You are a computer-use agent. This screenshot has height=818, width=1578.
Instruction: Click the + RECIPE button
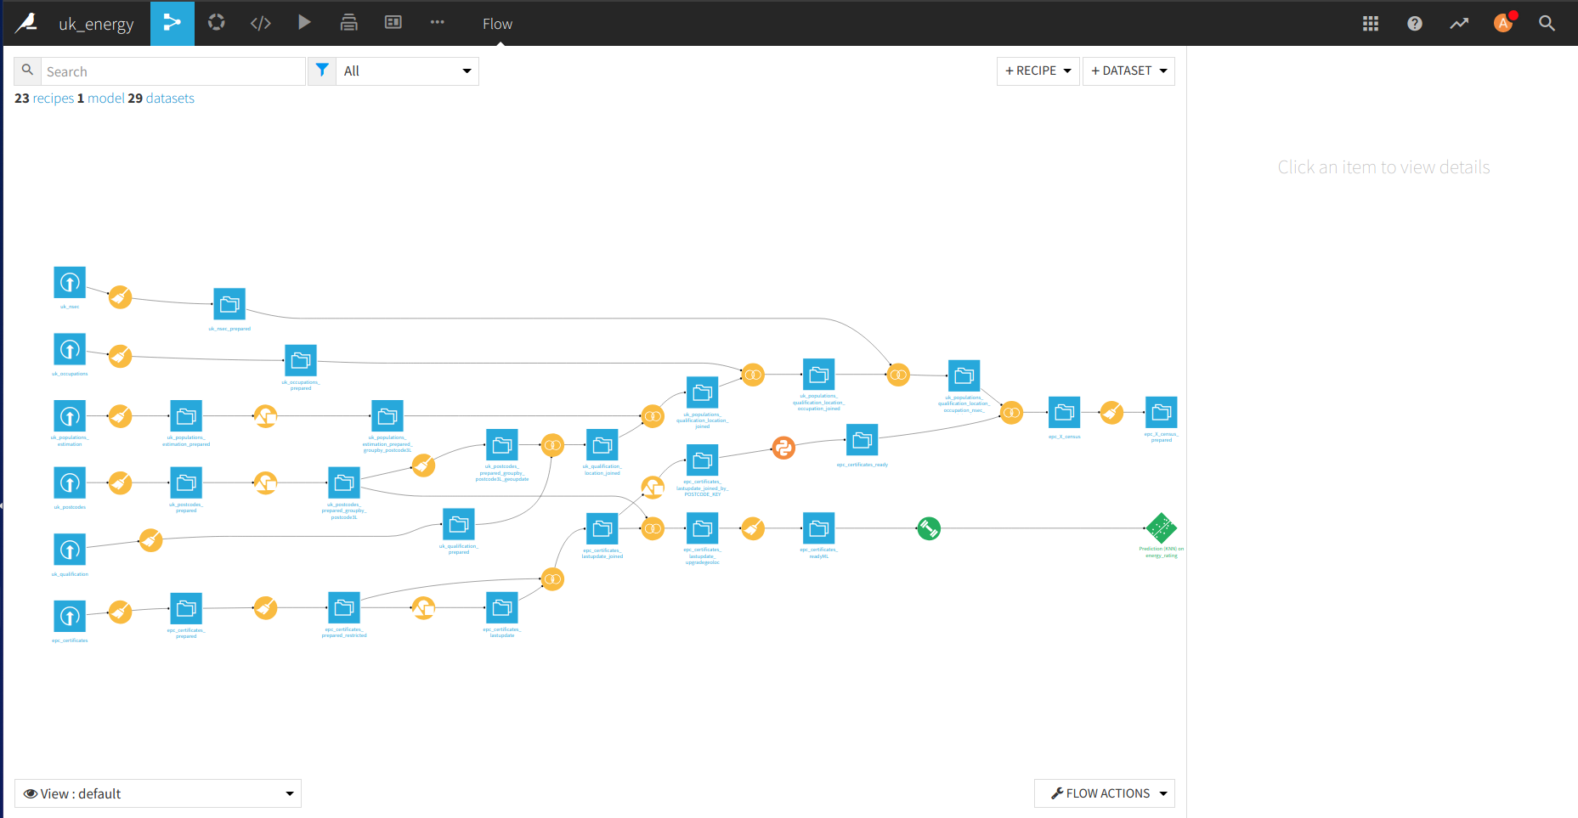pyautogui.click(x=1038, y=71)
